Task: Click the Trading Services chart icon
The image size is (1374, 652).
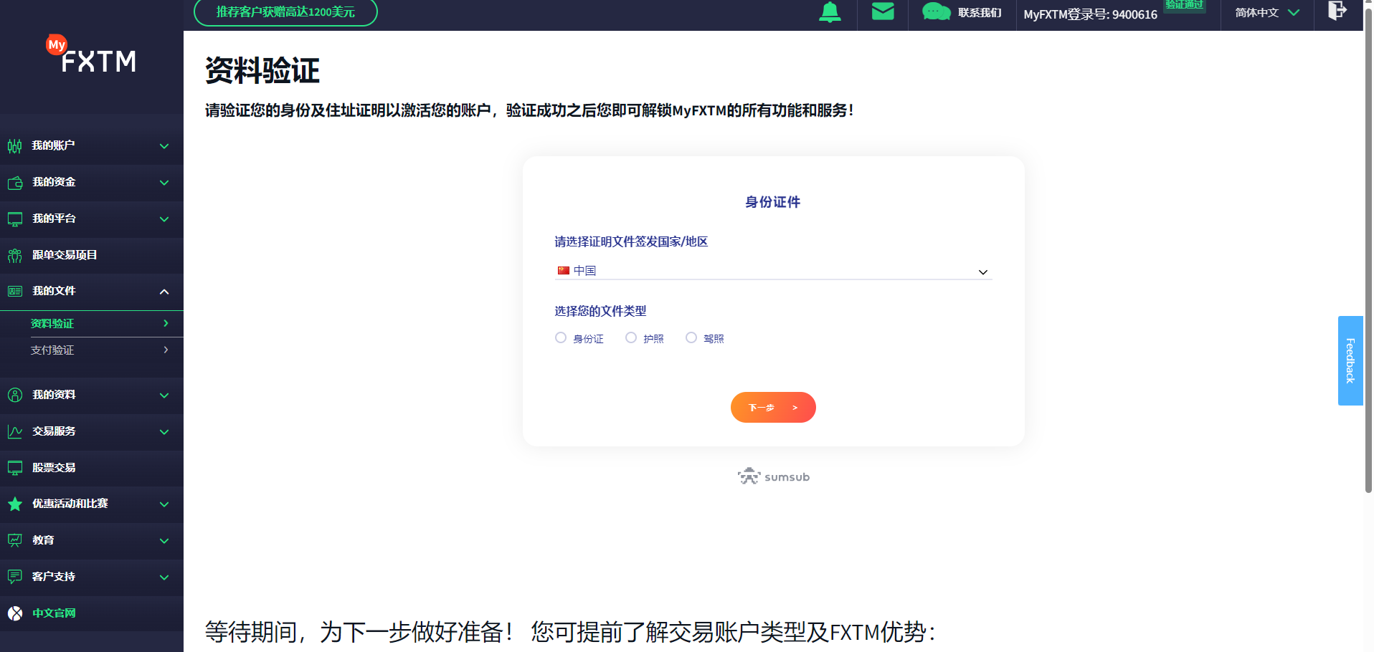Action: coord(15,431)
